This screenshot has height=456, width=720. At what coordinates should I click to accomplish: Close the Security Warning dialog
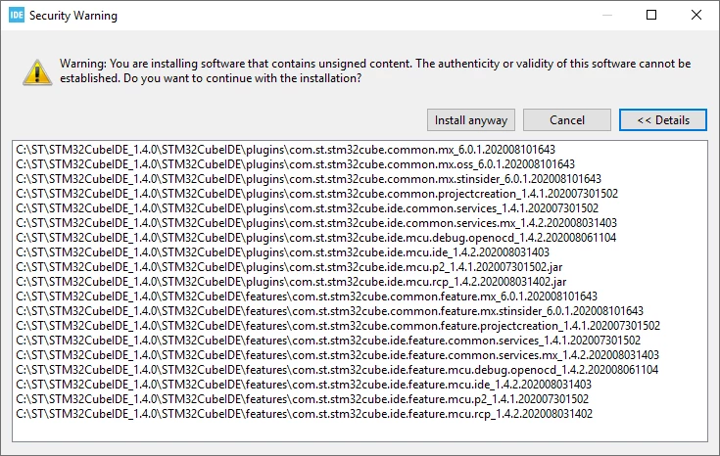[x=696, y=15]
